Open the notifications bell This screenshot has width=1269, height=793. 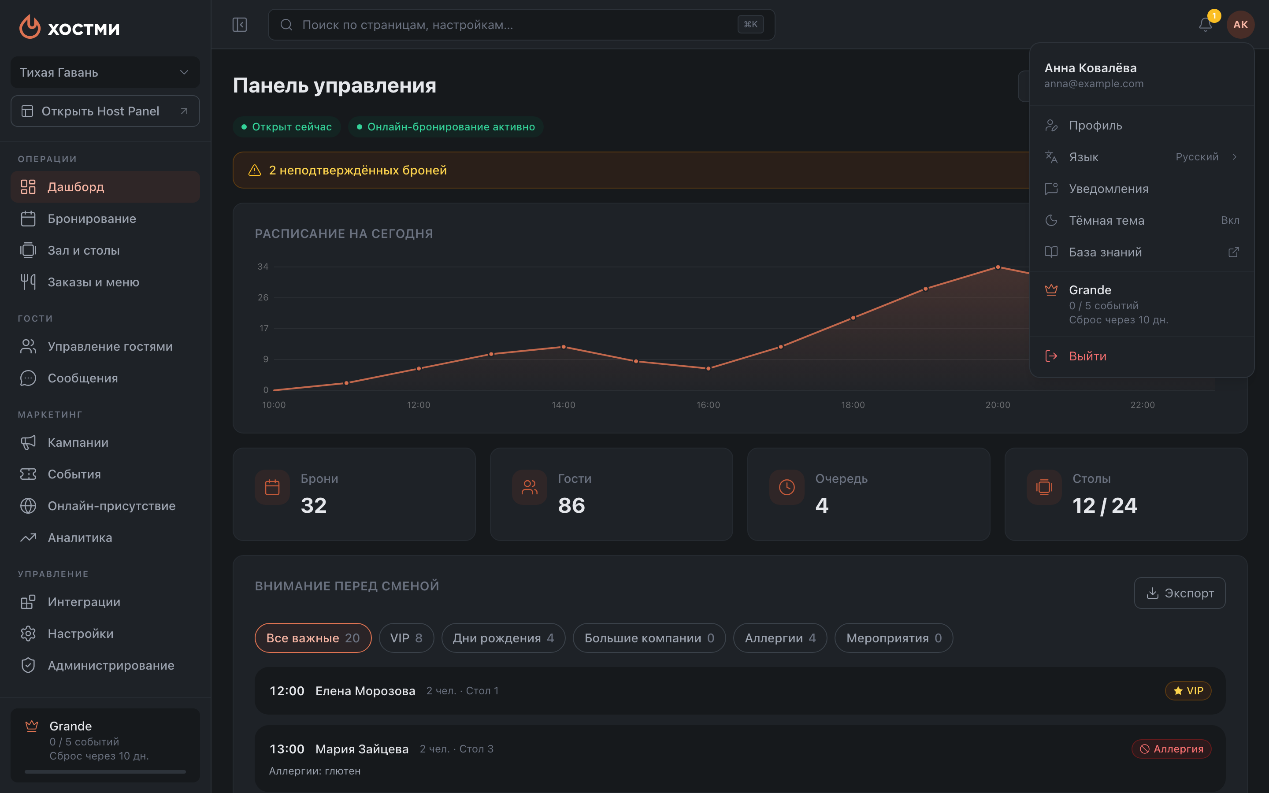(x=1206, y=25)
